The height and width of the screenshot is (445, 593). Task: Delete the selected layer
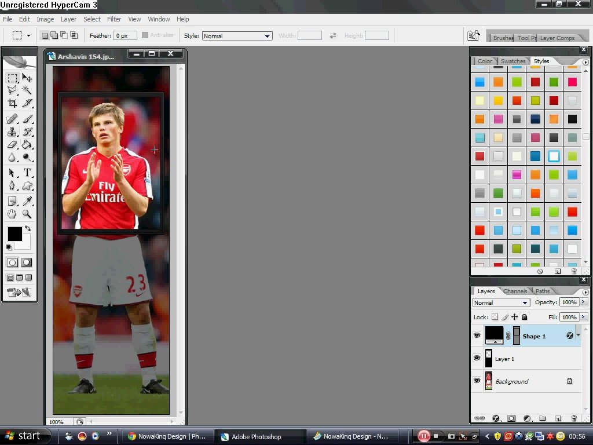click(574, 418)
